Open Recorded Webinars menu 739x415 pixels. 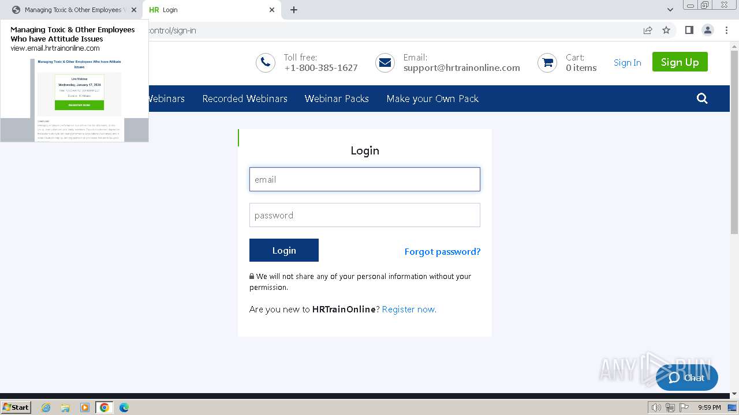point(245,99)
